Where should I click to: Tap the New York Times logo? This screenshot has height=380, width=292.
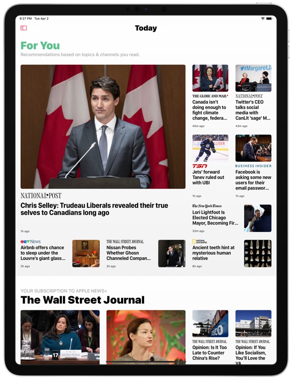point(207,206)
